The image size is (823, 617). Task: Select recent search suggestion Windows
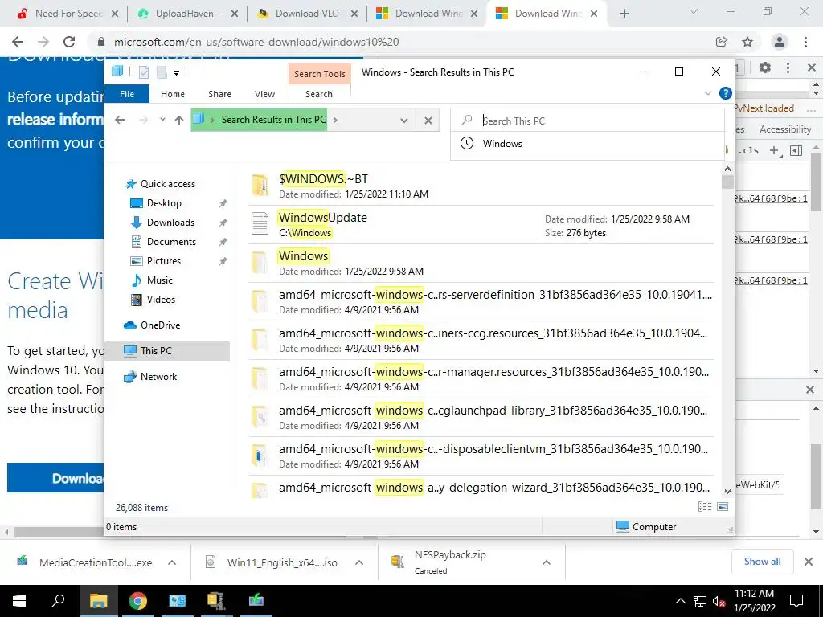[x=587, y=144]
